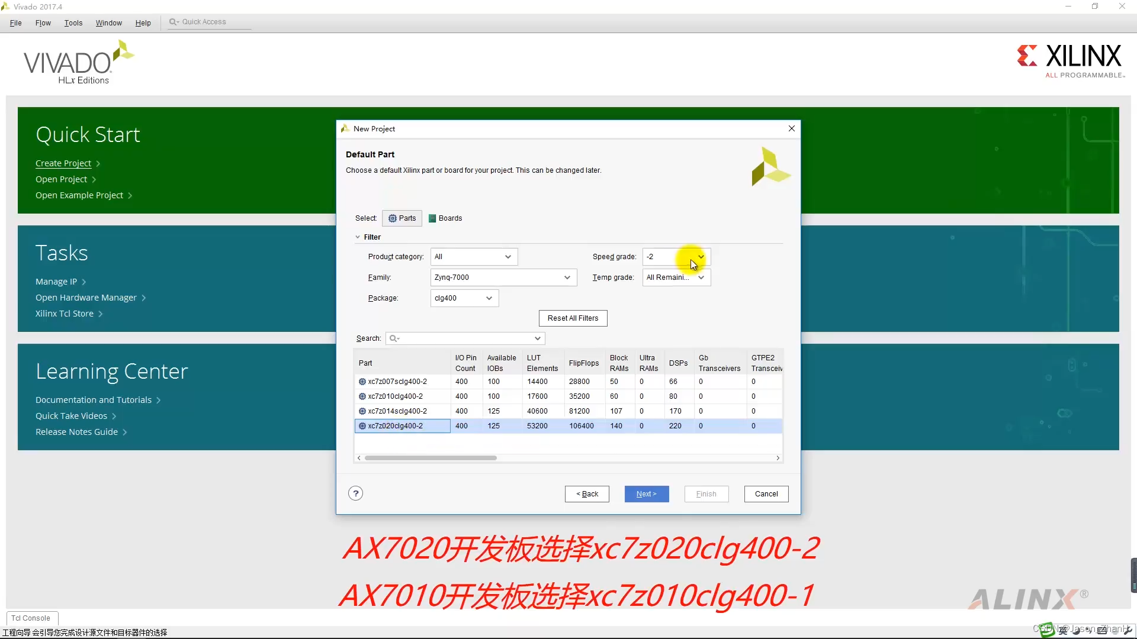Click the Boards icon

point(432,218)
